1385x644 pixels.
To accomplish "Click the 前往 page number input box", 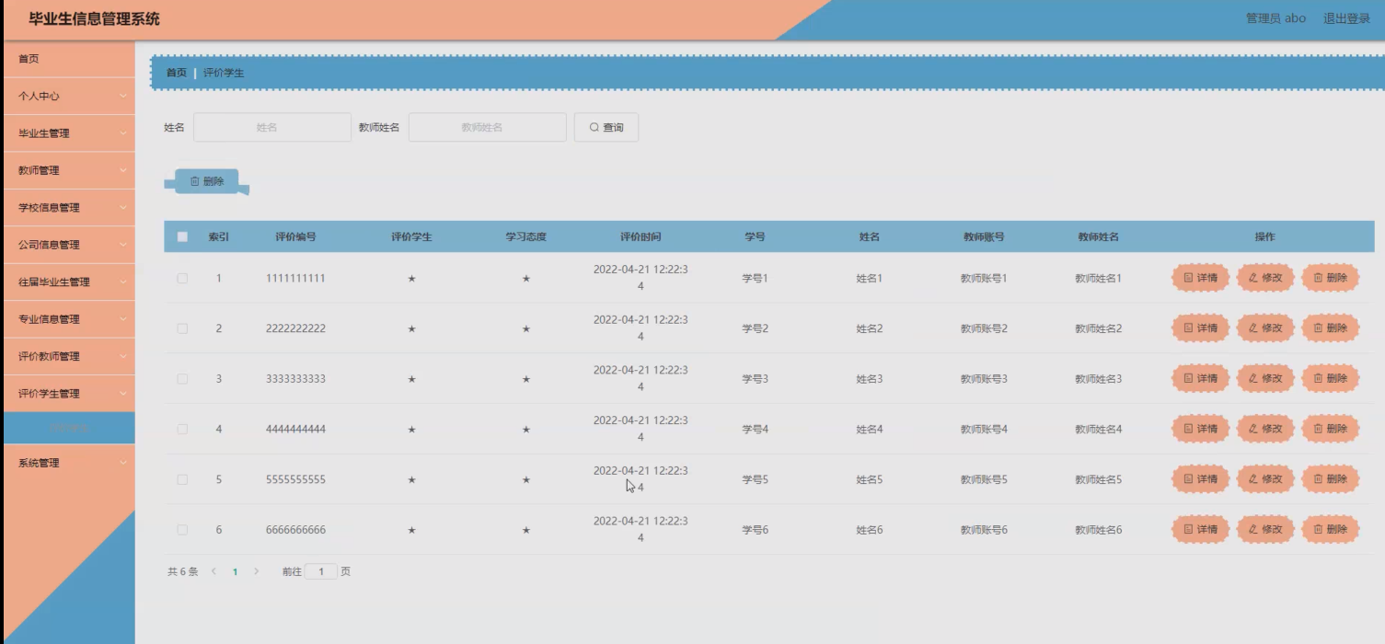I will click(321, 571).
